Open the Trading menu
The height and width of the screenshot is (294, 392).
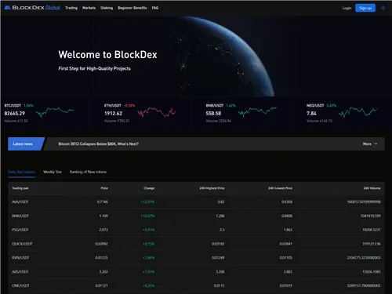pos(71,8)
